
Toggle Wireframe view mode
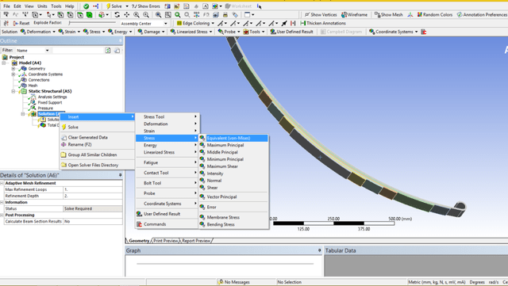coord(354,14)
